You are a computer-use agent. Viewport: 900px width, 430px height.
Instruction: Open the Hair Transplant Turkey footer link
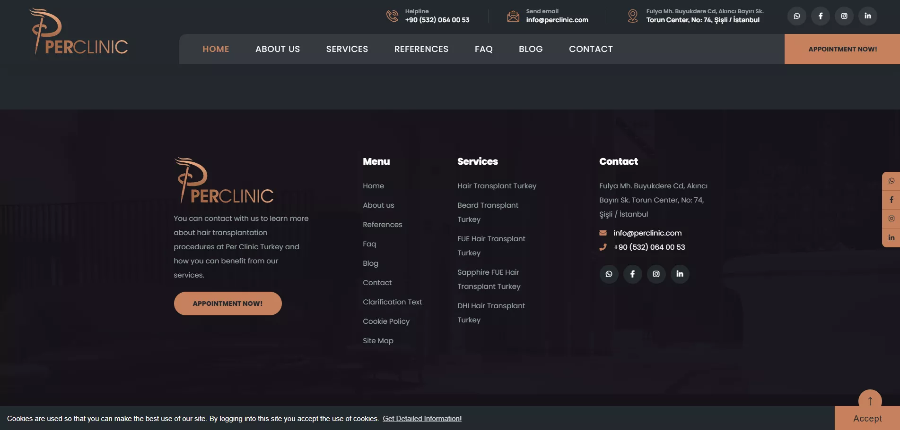point(497,186)
